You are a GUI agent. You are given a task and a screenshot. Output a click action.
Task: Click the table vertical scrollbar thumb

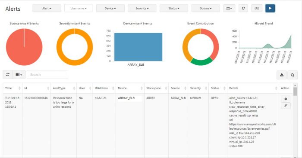[295, 91]
